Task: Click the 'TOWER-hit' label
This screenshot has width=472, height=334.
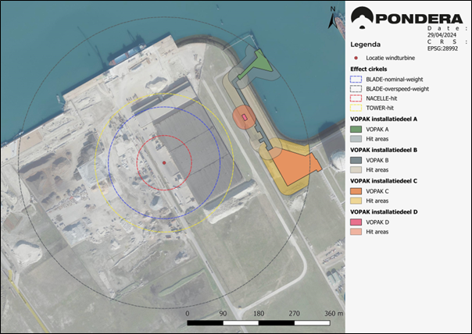Action: click(380, 108)
